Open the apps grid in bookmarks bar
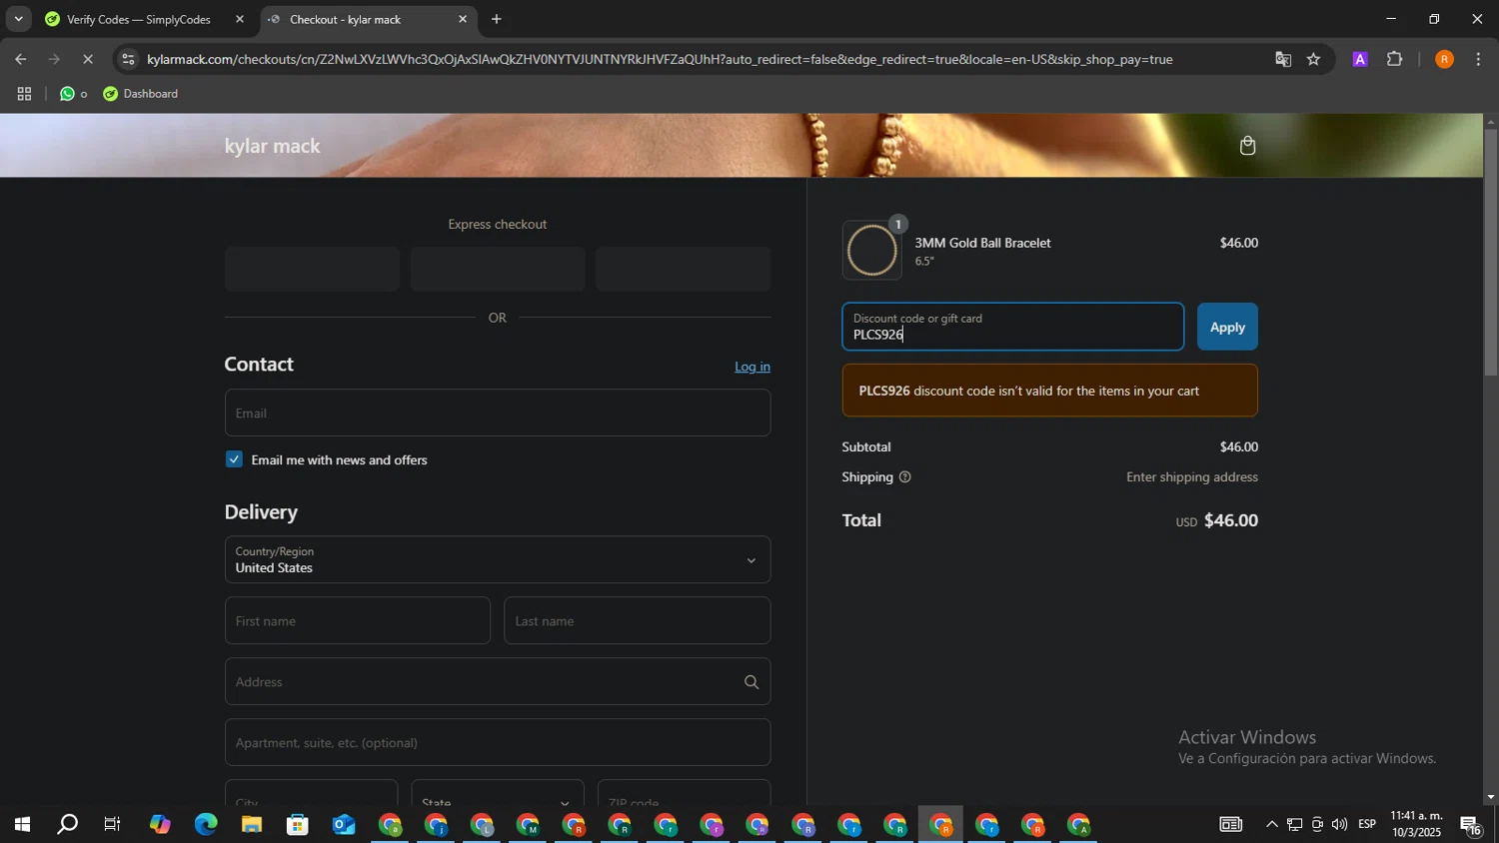Image resolution: width=1499 pixels, height=843 pixels. click(x=24, y=94)
